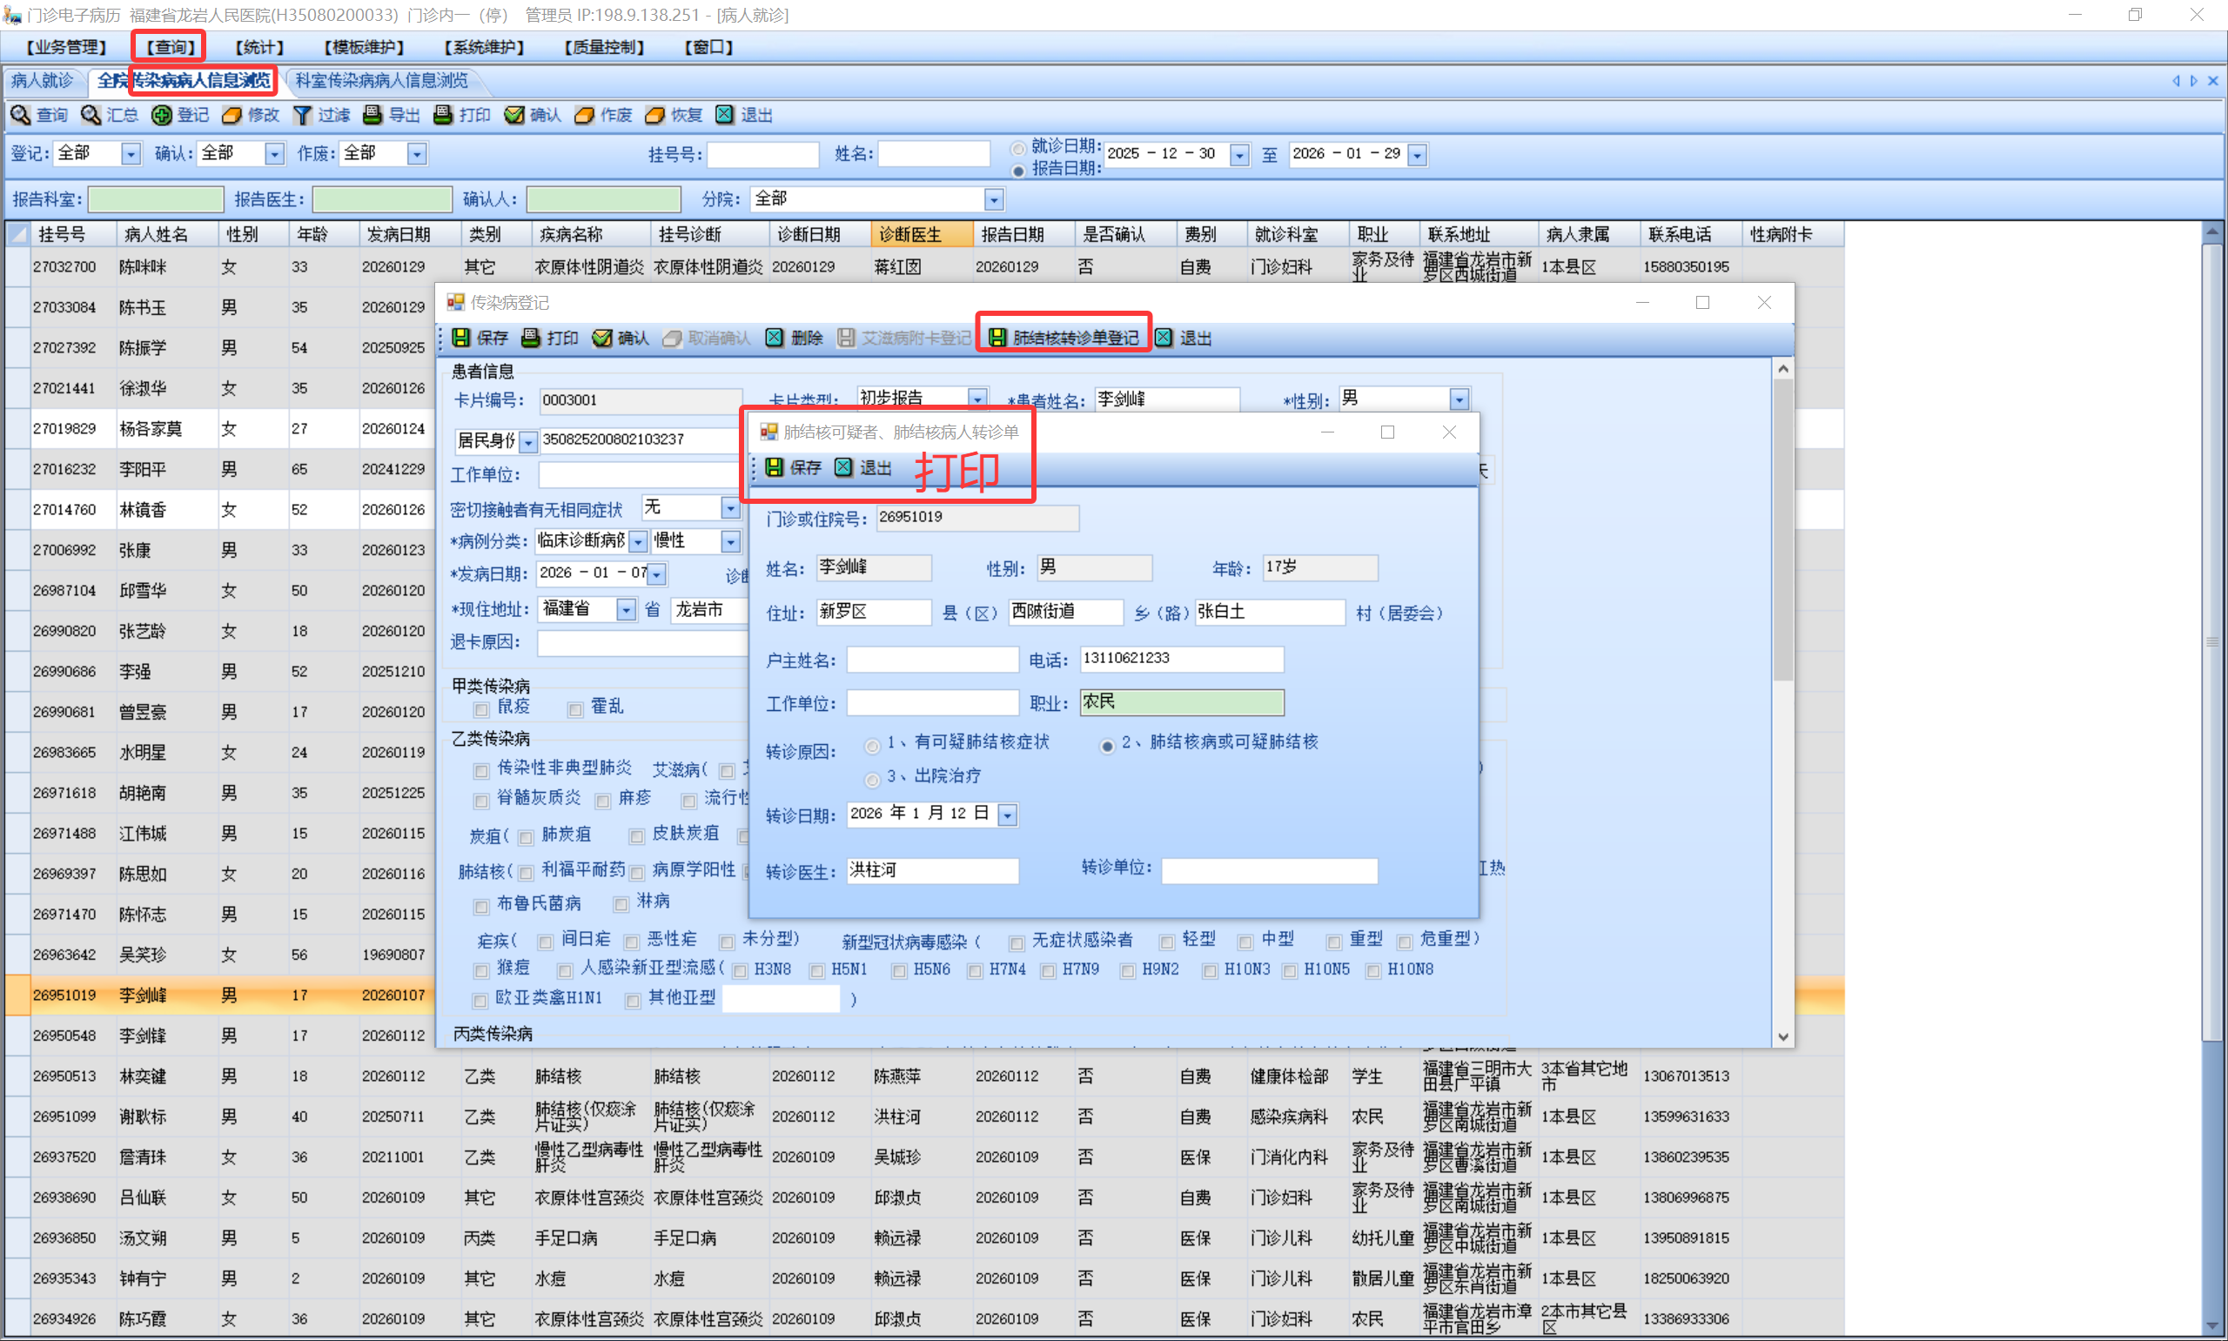Save the 肺结核转诊单 referral form

775,467
